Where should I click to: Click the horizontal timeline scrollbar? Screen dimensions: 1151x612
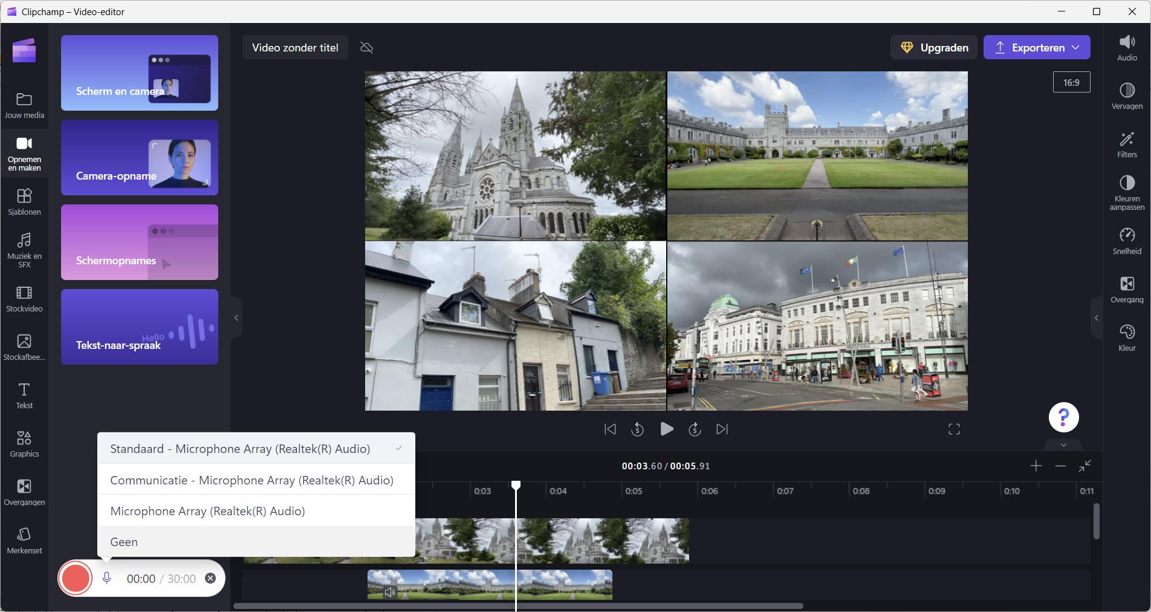(x=518, y=605)
